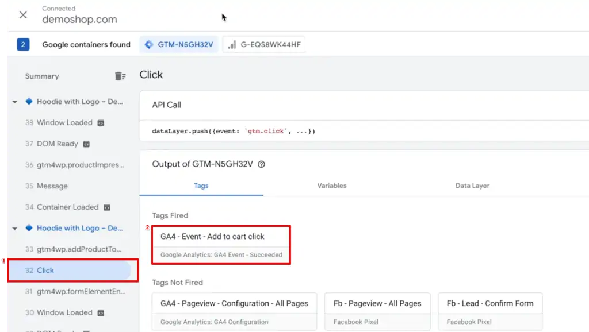Collapse the second Hoodie with Logo group
589x332 pixels.
pyautogui.click(x=14, y=228)
